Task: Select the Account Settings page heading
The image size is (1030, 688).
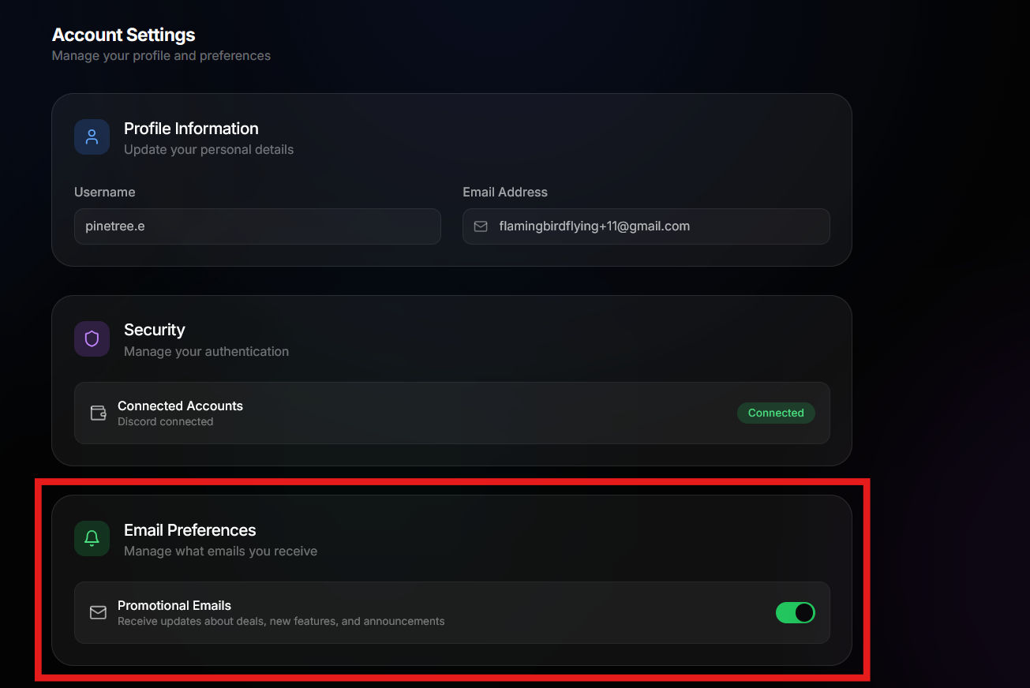Action: (x=124, y=35)
